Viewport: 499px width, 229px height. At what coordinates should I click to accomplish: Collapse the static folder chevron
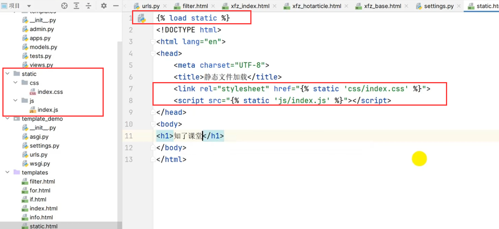[x=7, y=74]
